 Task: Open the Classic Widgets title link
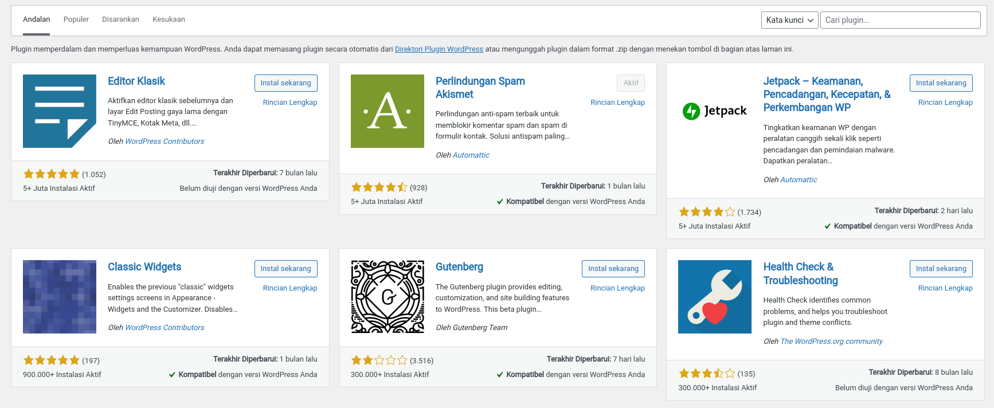144,267
